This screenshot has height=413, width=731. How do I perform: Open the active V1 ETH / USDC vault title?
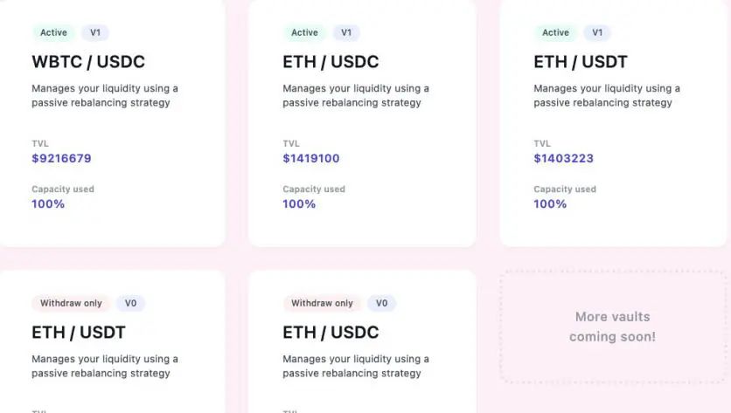(331, 62)
